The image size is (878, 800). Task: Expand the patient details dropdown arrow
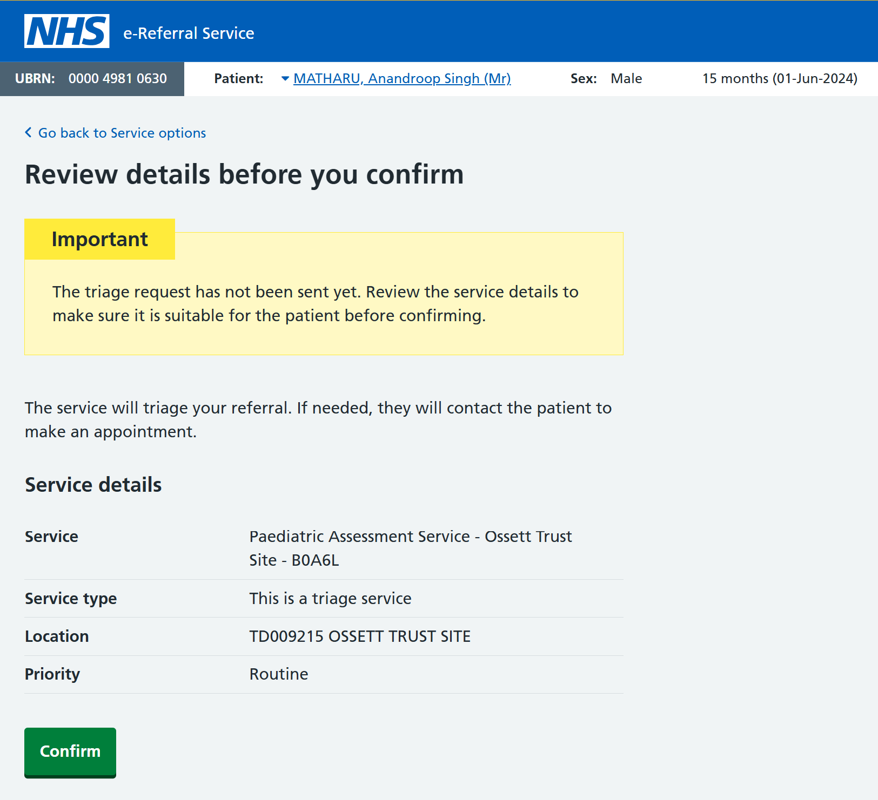tap(285, 79)
